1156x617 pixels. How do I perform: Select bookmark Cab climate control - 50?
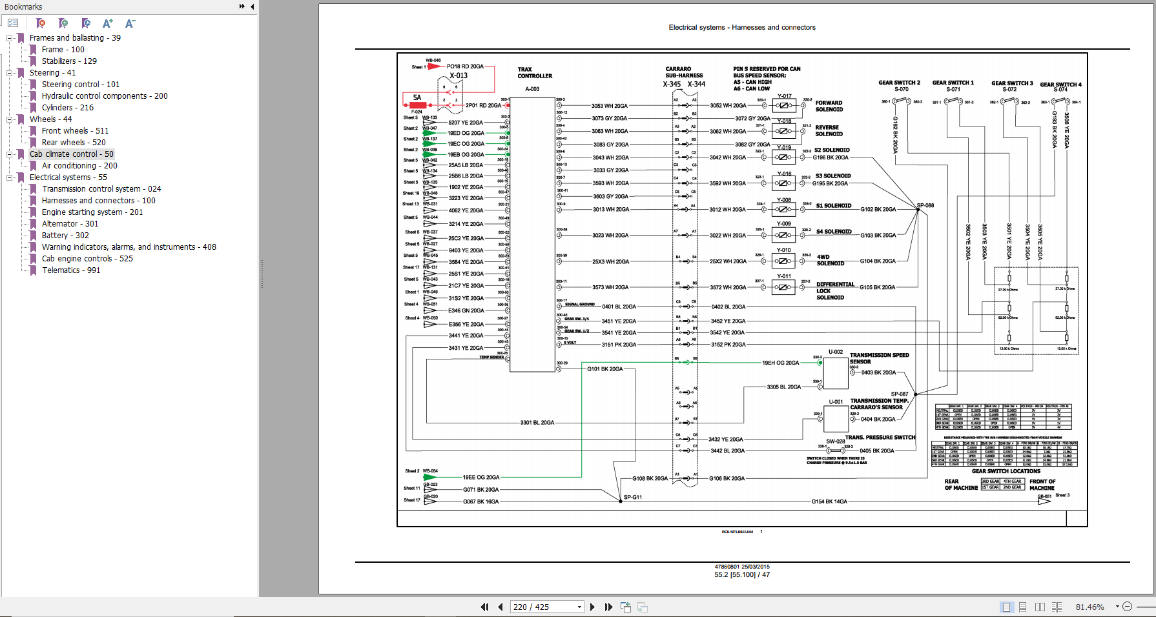(72, 154)
